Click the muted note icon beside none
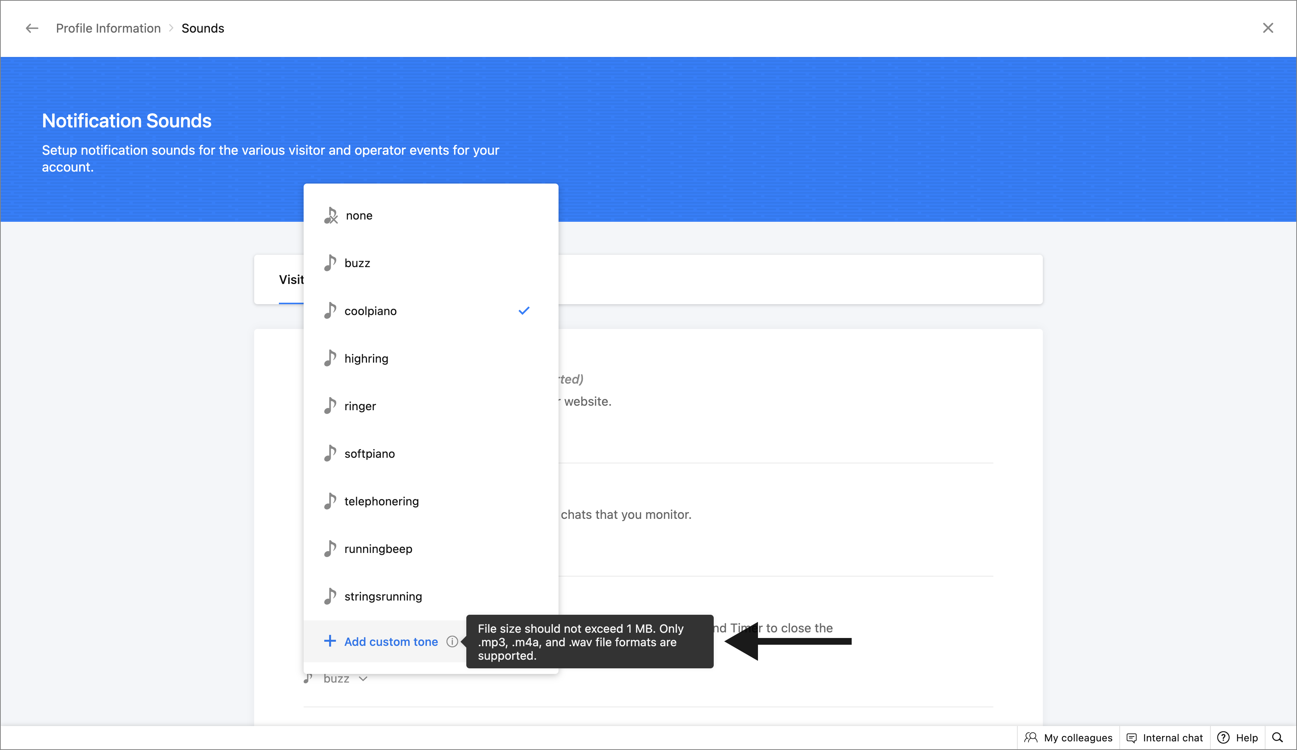The width and height of the screenshot is (1297, 750). [x=330, y=215]
